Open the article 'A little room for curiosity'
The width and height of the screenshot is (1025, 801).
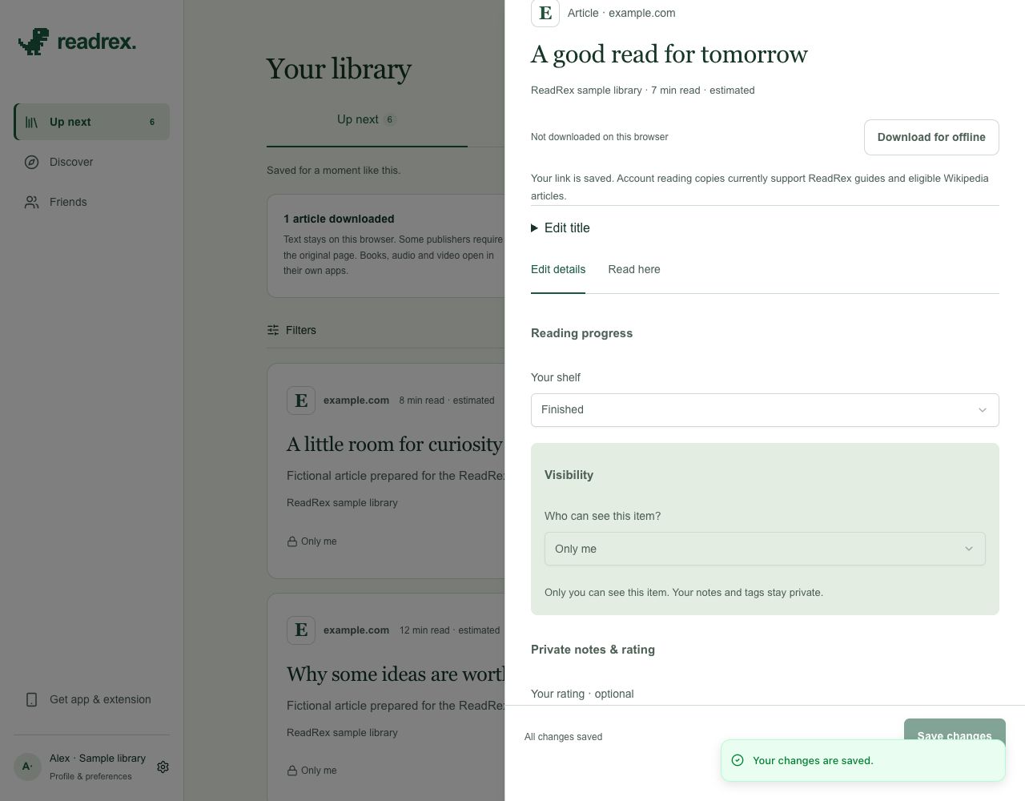click(395, 445)
